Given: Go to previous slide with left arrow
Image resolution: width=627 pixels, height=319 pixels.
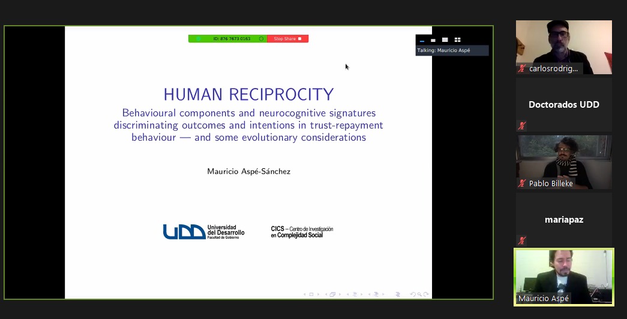Looking at the screenshot, I should coord(305,294).
